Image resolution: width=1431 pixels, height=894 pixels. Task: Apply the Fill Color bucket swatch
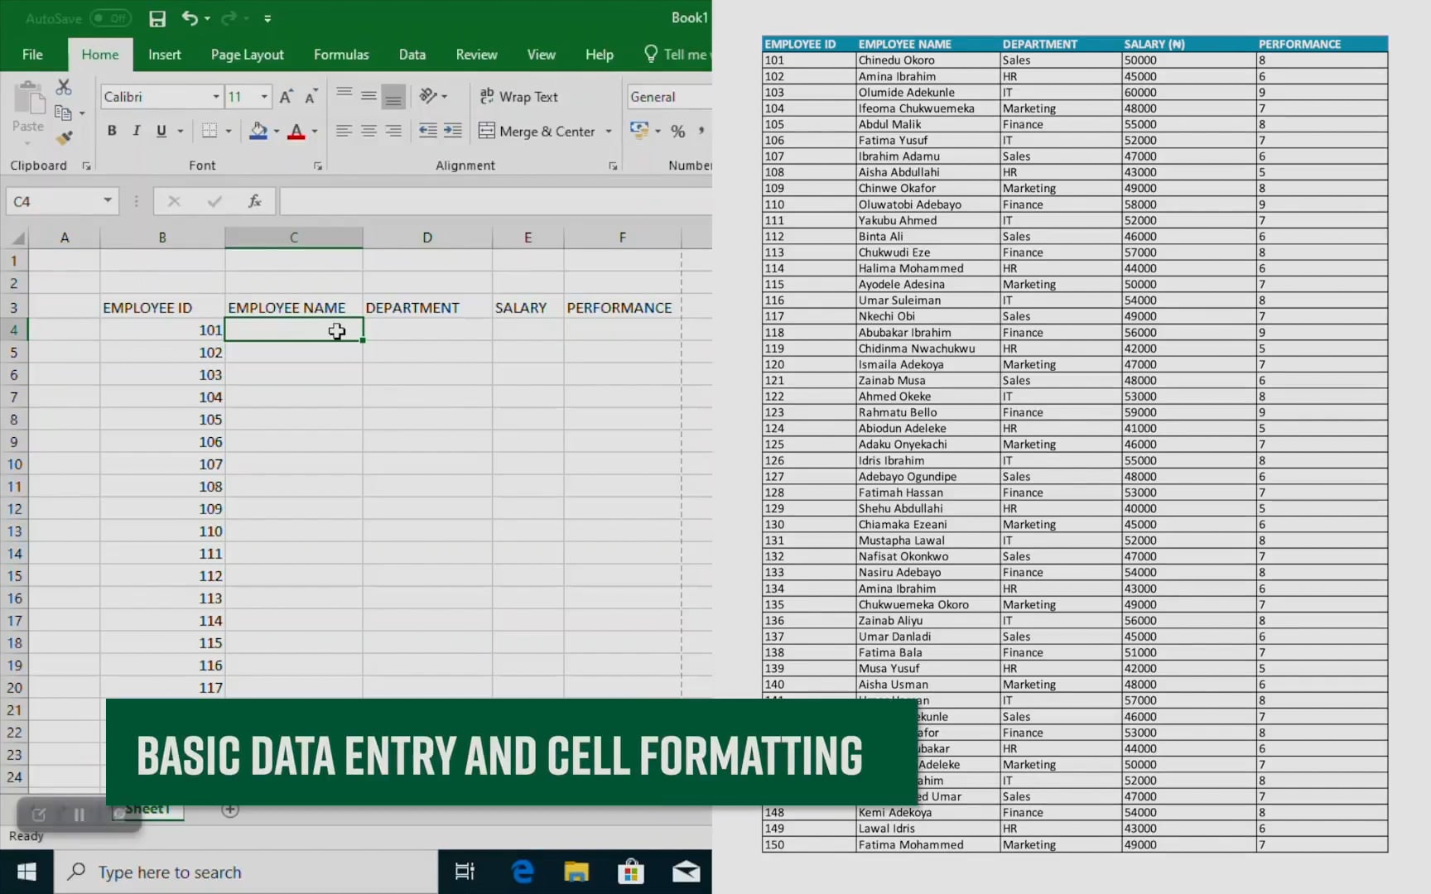point(258,131)
